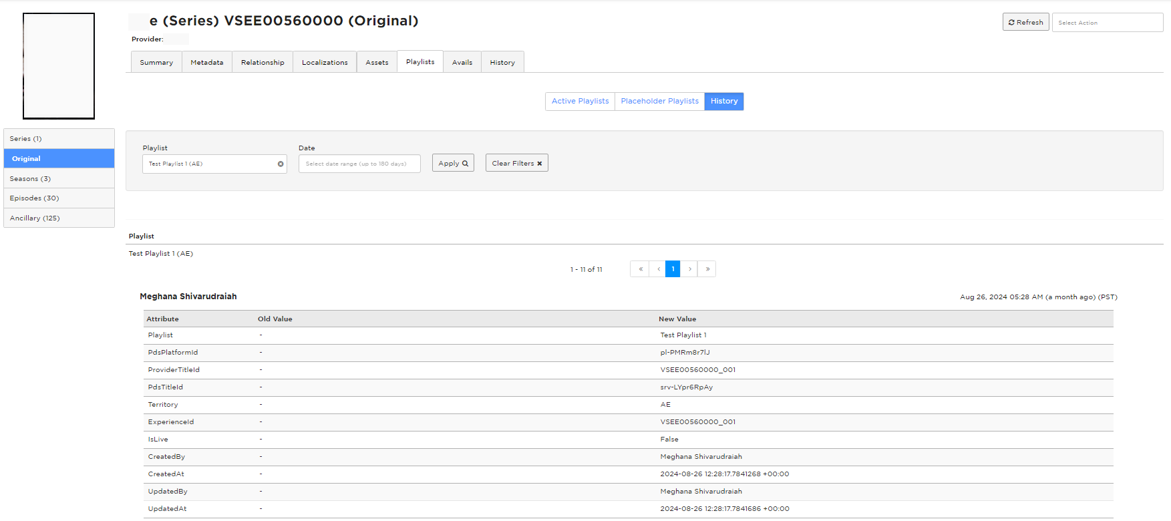
Task: Open the top-level History tab
Action: [x=502, y=62]
